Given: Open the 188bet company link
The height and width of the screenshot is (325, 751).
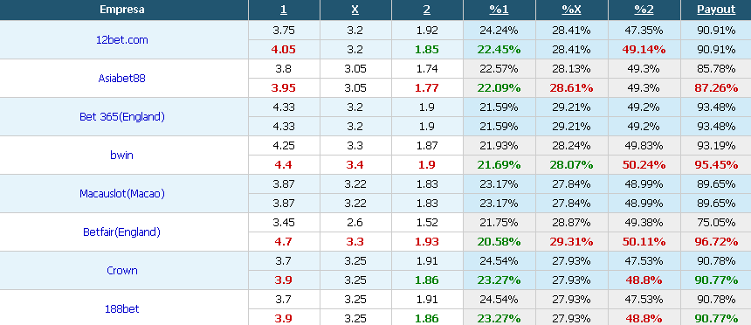Looking at the screenshot, I should pyautogui.click(x=121, y=308).
